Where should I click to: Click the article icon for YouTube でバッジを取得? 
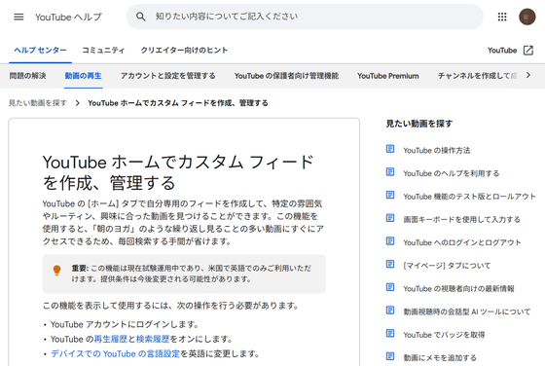click(390, 333)
